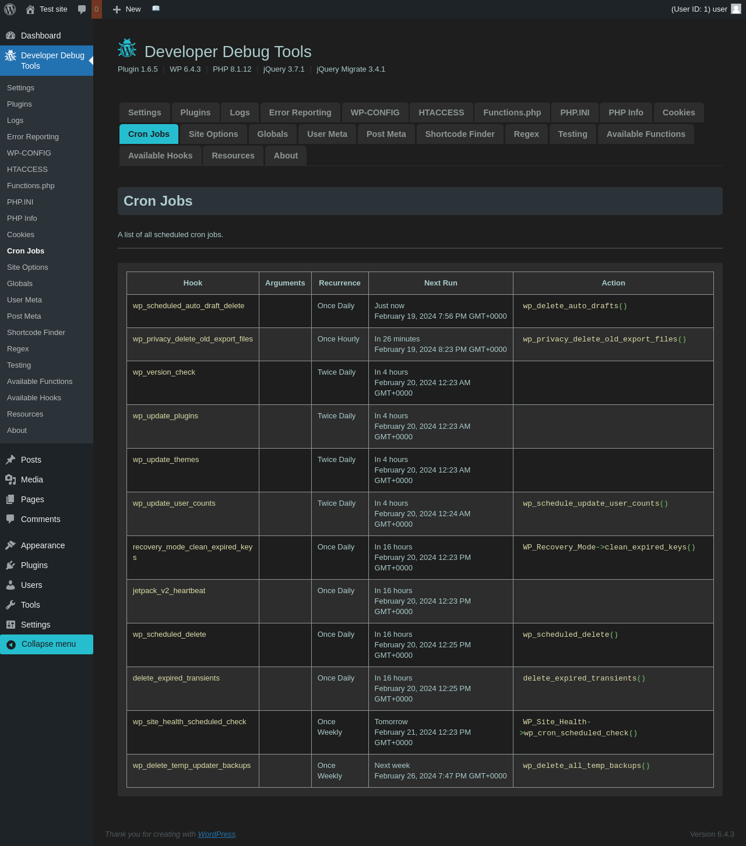Open the Media library menu
The width and height of the screenshot is (746, 846).
(x=32, y=480)
